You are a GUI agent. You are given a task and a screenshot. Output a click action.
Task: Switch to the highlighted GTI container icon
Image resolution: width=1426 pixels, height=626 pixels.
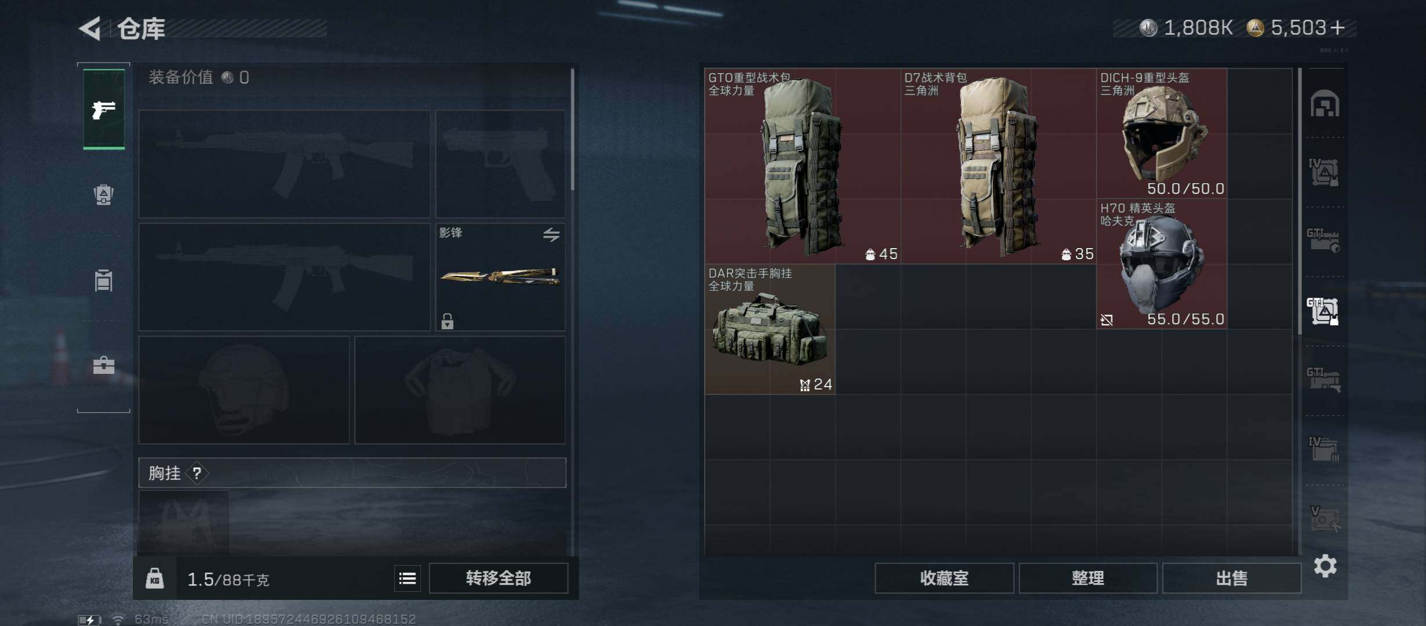pos(1323,311)
